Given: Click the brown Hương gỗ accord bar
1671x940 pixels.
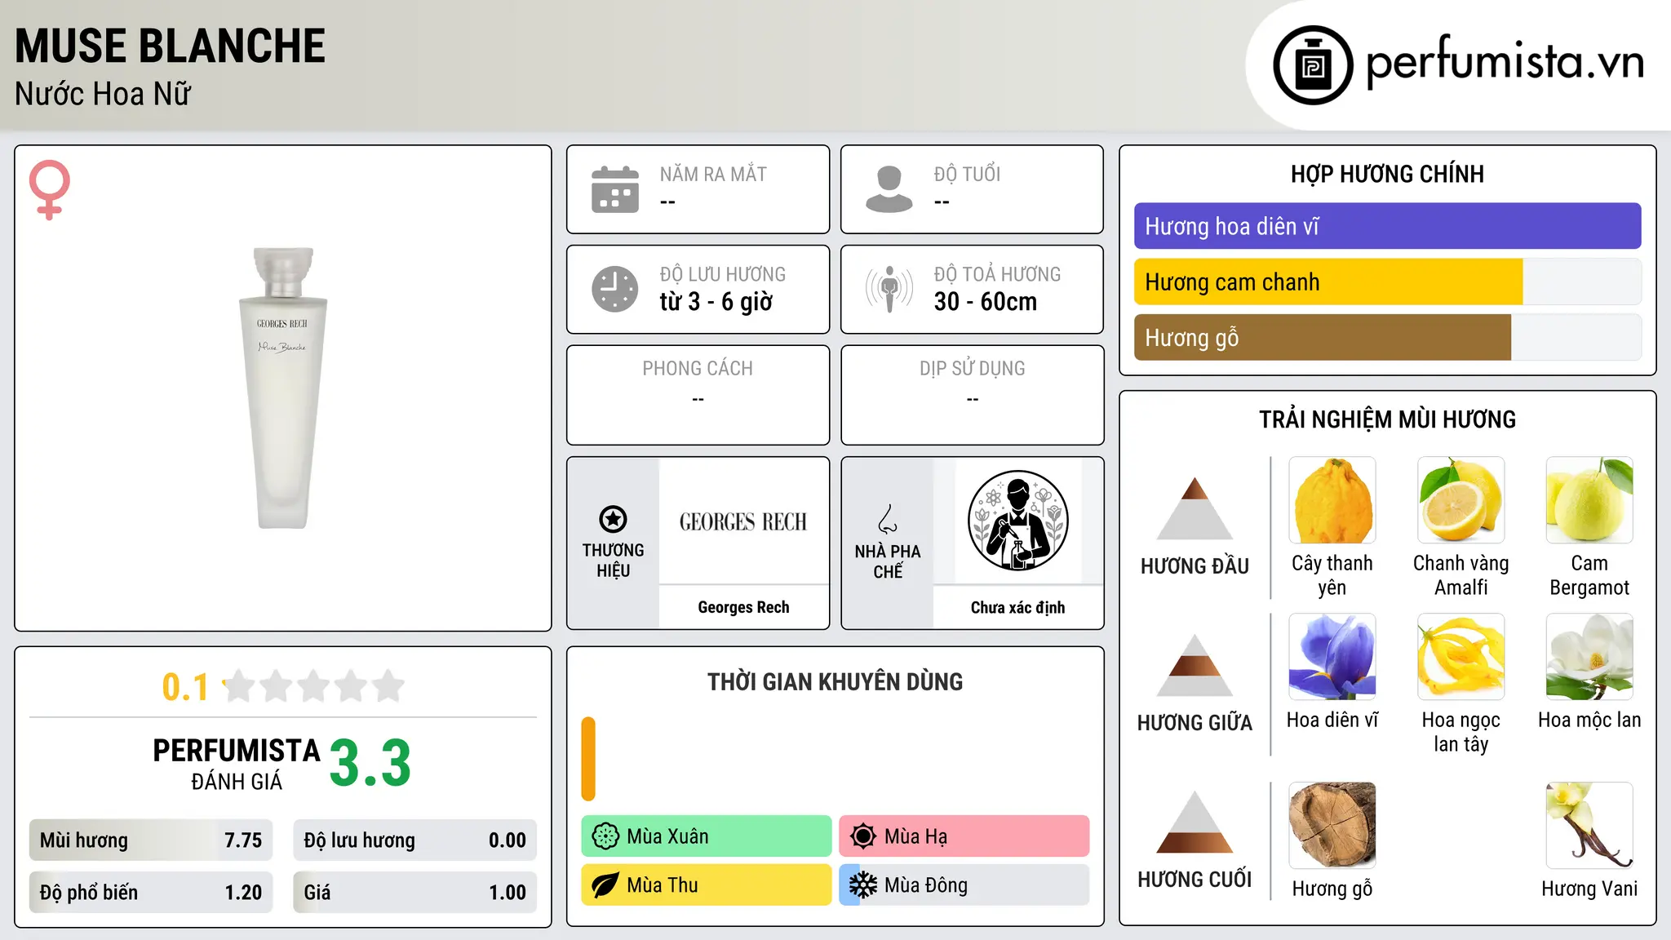Looking at the screenshot, I should pos(1323,338).
